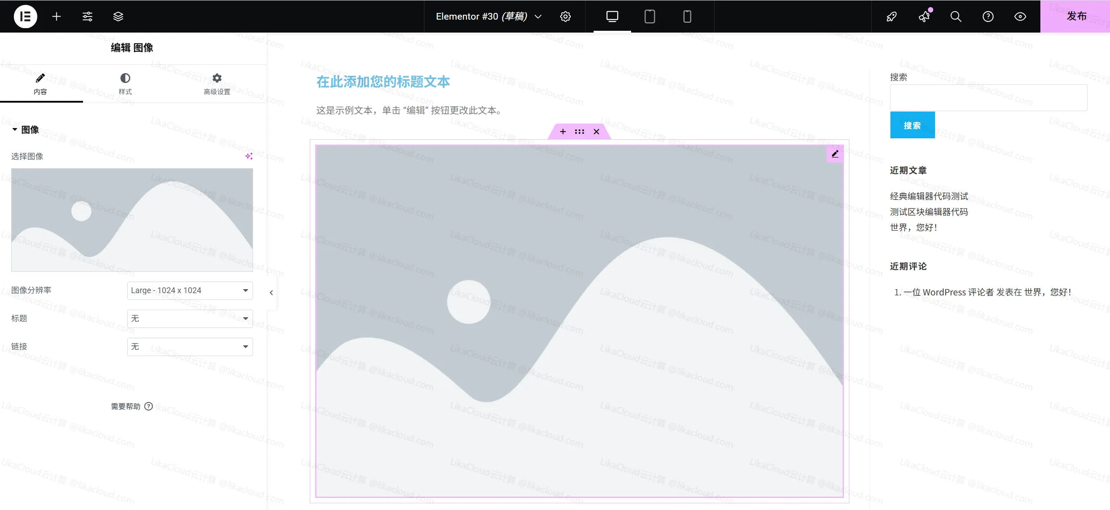The width and height of the screenshot is (1110, 510).
Task: Toggle preview mode with the eye icon
Action: 1020,16
